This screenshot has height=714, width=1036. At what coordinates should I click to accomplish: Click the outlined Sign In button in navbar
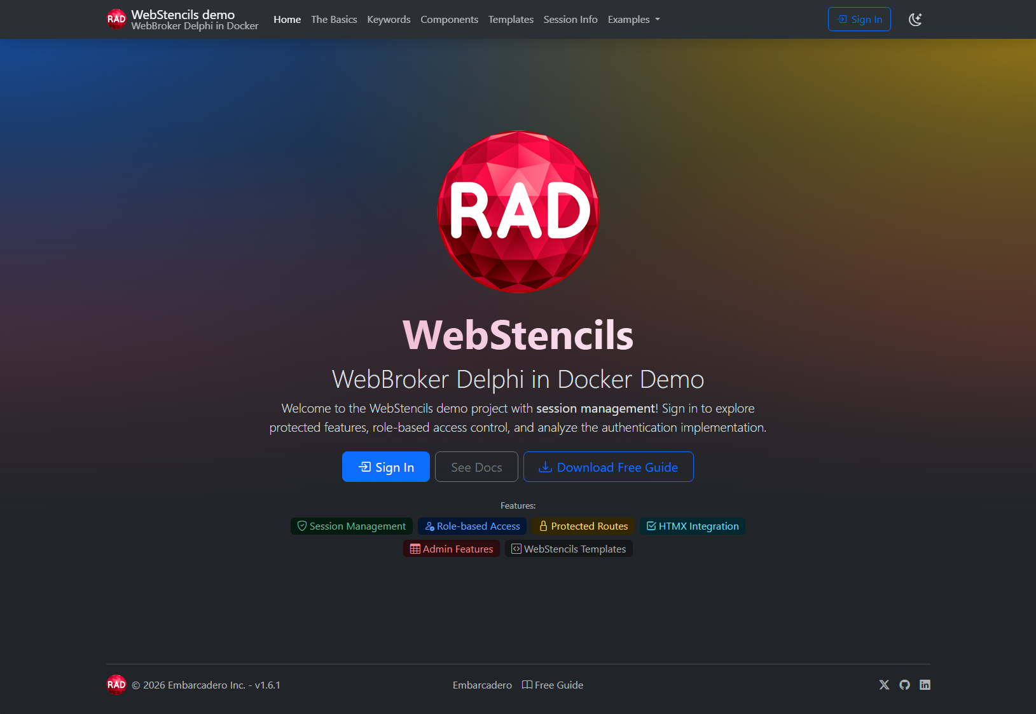pyautogui.click(x=859, y=19)
